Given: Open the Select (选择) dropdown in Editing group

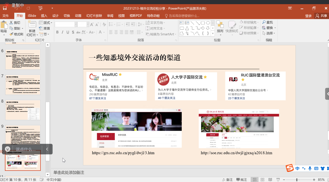Looking at the screenshot, I should [x=269, y=33].
